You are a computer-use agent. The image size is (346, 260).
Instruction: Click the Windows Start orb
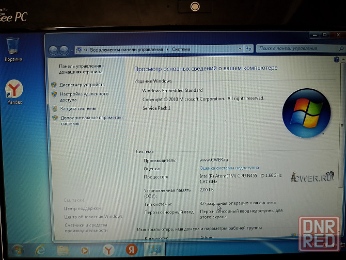tap(18, 250)
